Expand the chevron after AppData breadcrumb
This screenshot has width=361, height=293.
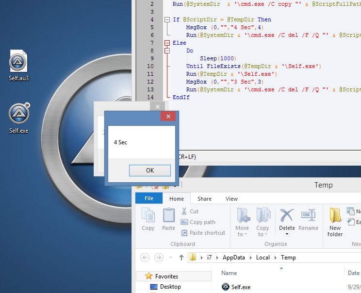coord(251,258)
